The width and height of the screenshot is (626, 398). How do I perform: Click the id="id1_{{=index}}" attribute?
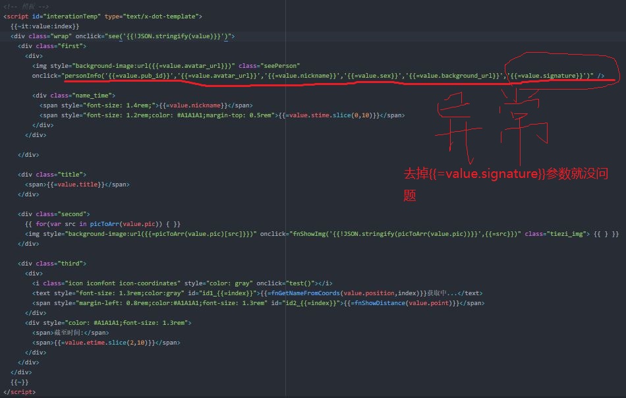click(222, 293)
